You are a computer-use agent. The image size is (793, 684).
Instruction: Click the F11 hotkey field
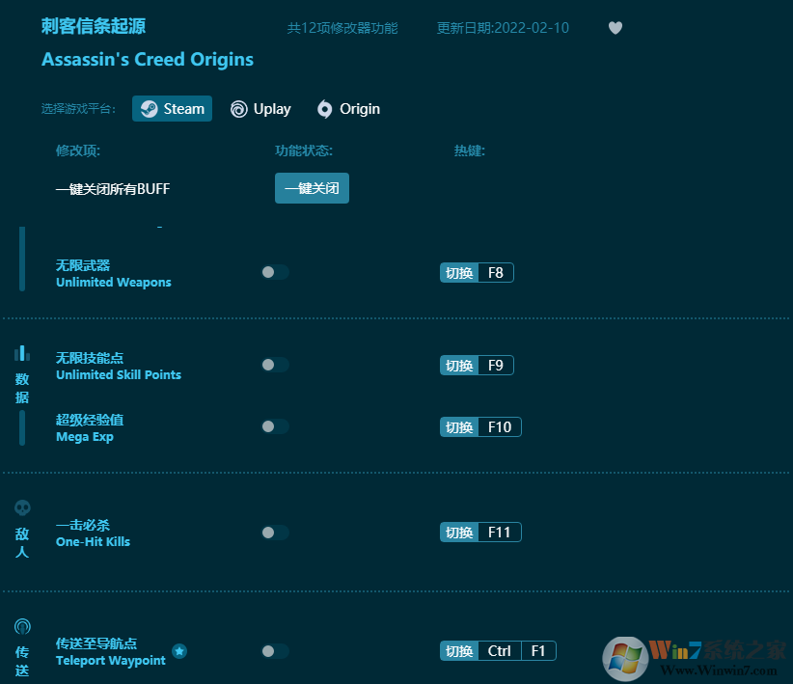pyautogui.click(x=500, y=533)
